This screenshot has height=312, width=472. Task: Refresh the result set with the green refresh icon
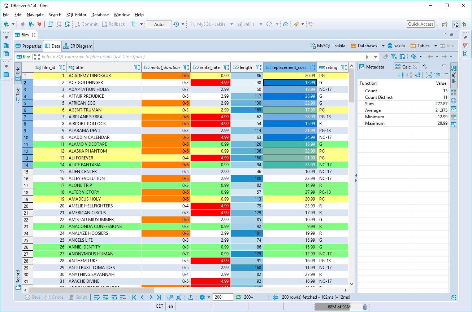pyautogui.click(x=238, y=297)
